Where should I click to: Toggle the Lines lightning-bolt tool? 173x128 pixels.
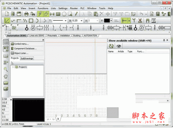40,14
